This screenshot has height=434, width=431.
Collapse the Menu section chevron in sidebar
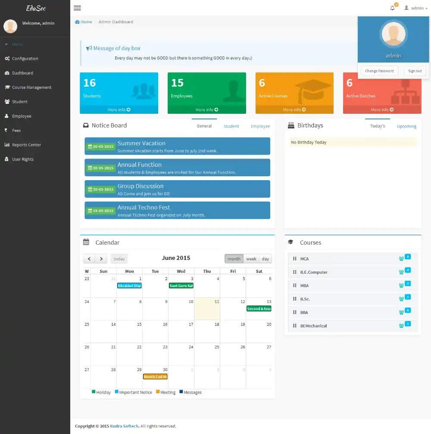6,44
